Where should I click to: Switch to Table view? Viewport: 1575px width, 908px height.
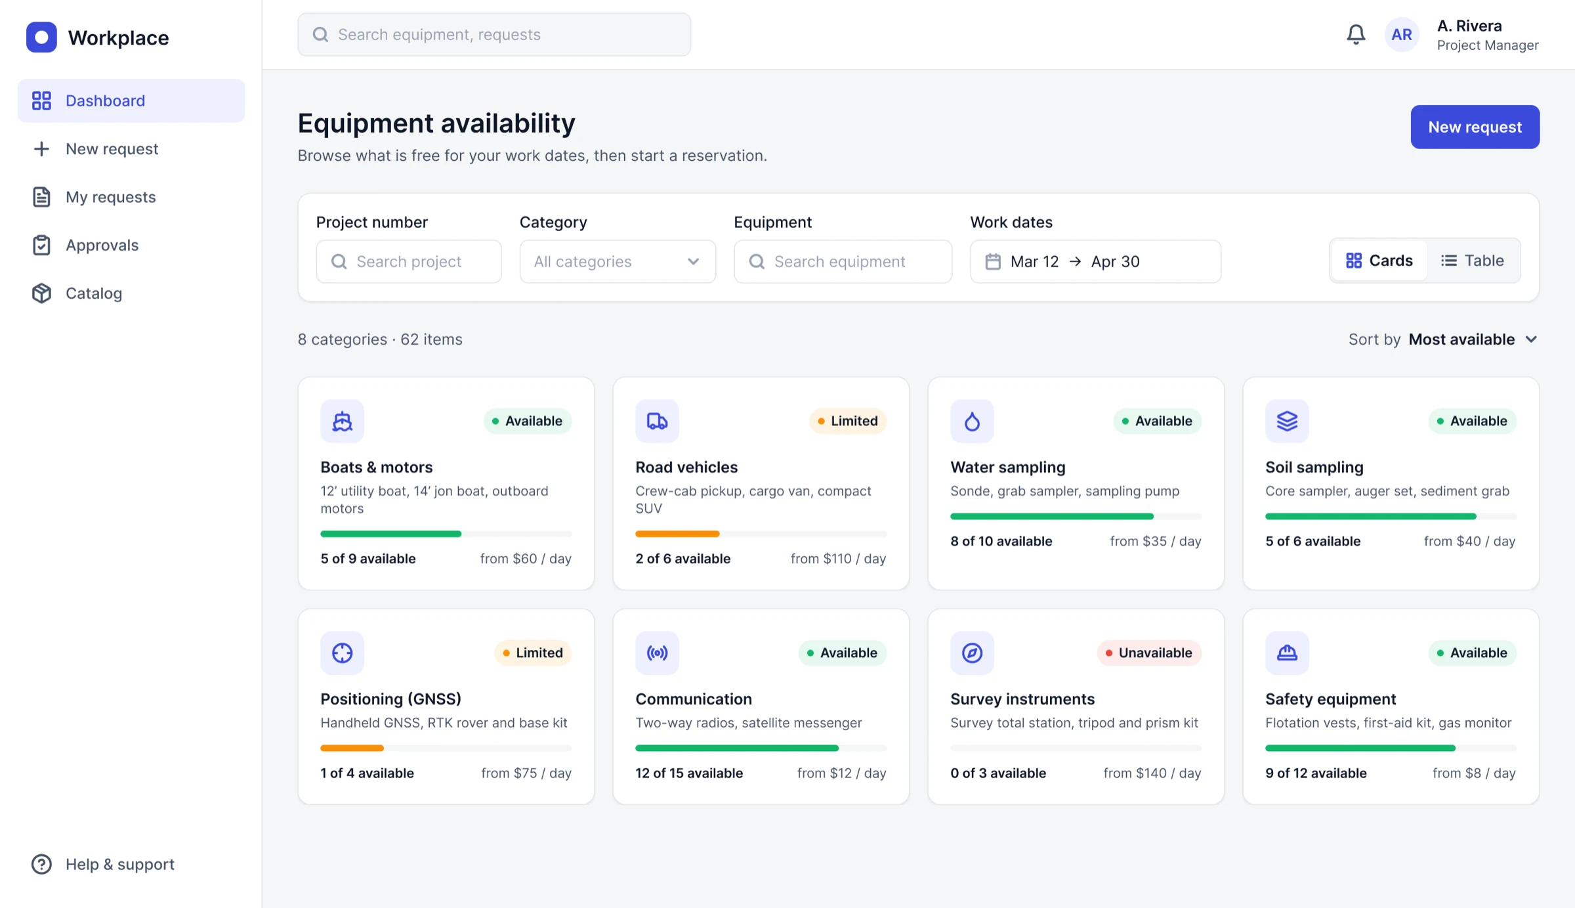click(1472, 261)
